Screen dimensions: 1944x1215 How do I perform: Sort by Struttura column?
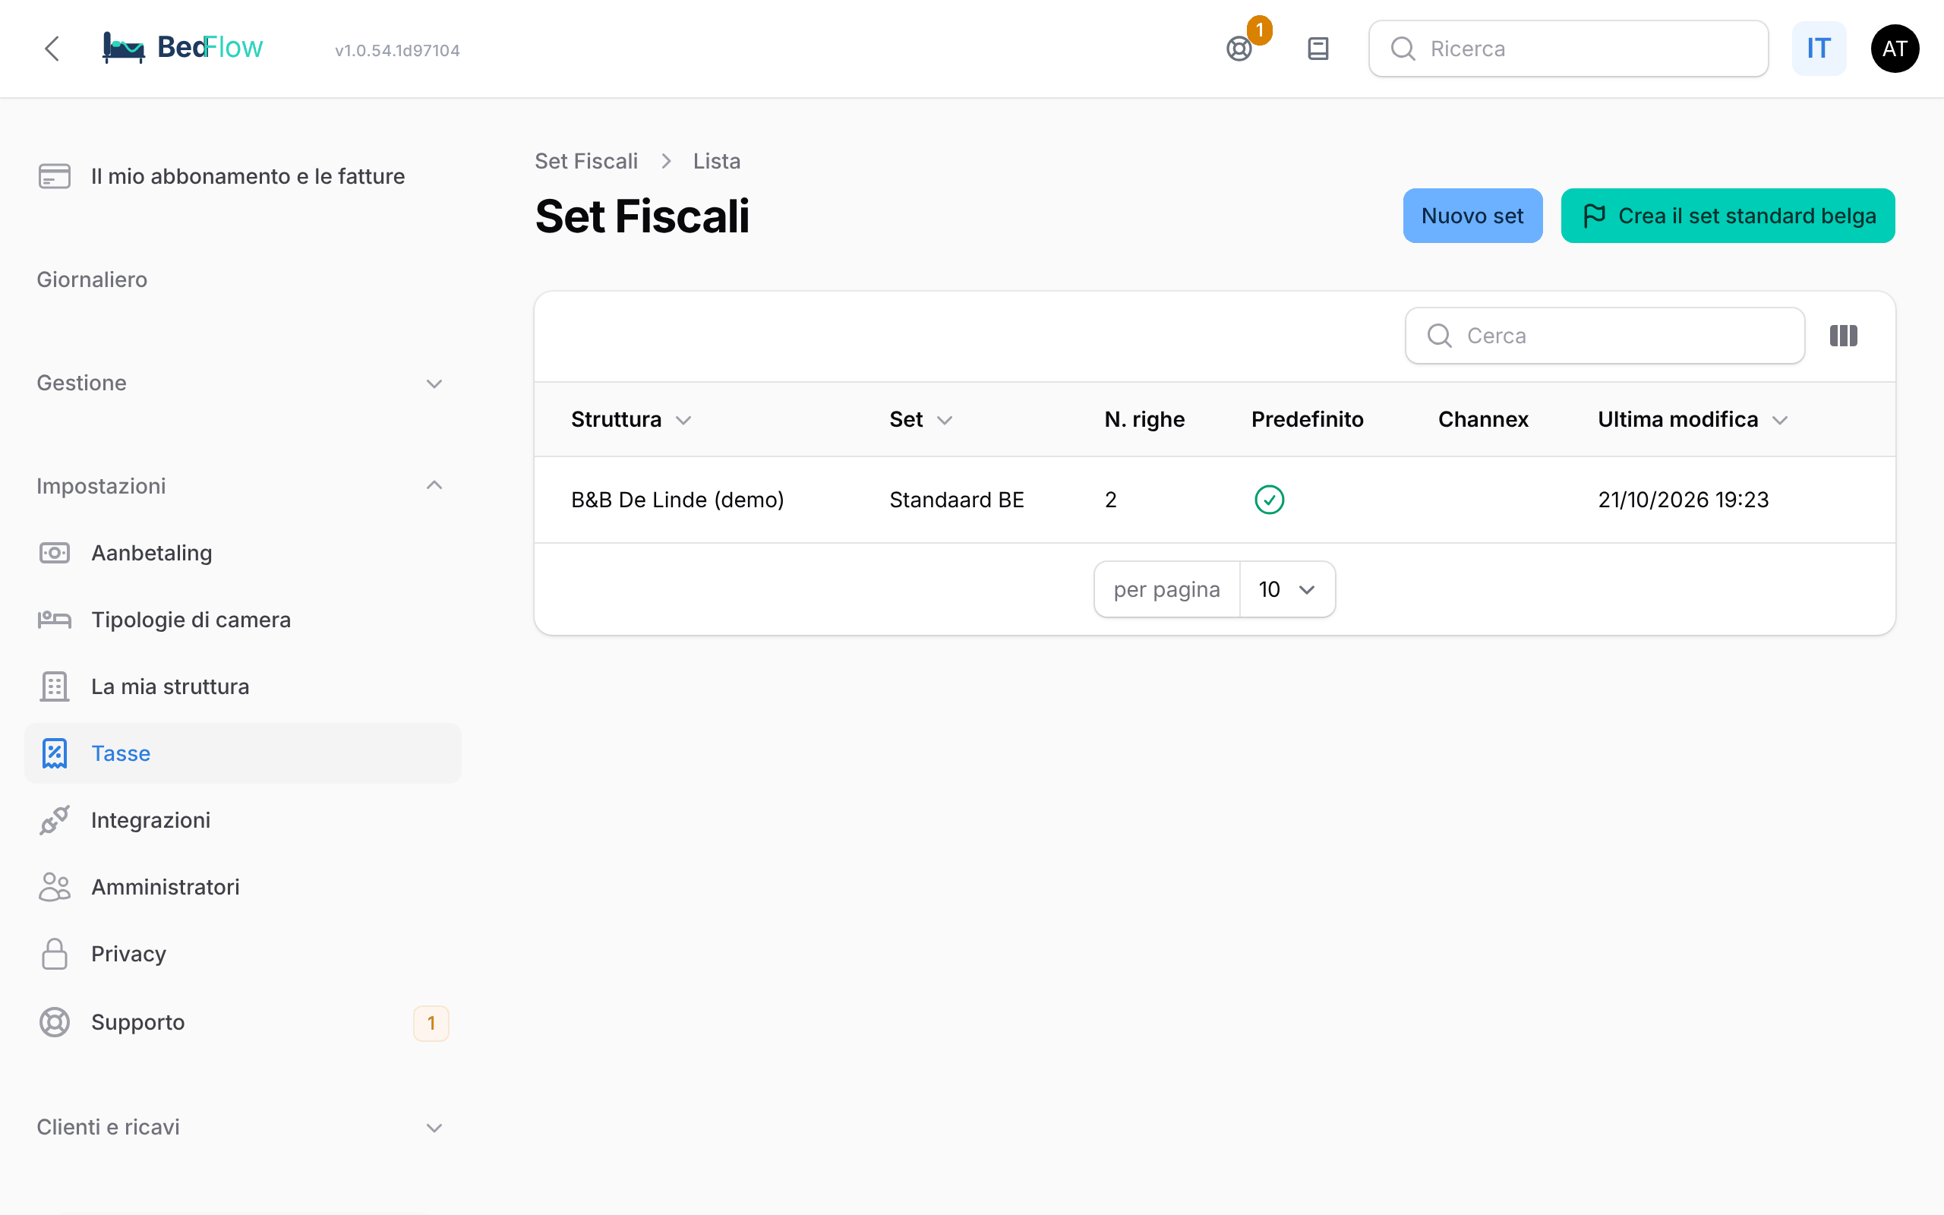[631, 419]
